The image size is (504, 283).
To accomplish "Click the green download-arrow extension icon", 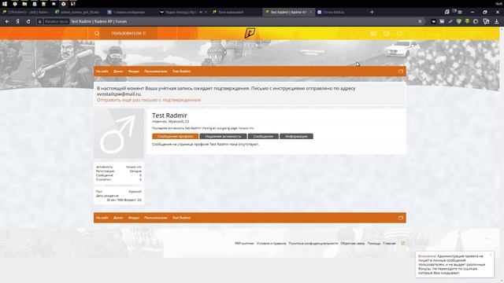I will 467,21.
